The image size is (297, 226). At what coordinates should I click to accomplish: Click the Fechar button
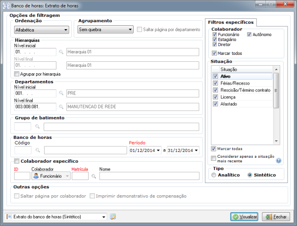[x=275, y=217]
